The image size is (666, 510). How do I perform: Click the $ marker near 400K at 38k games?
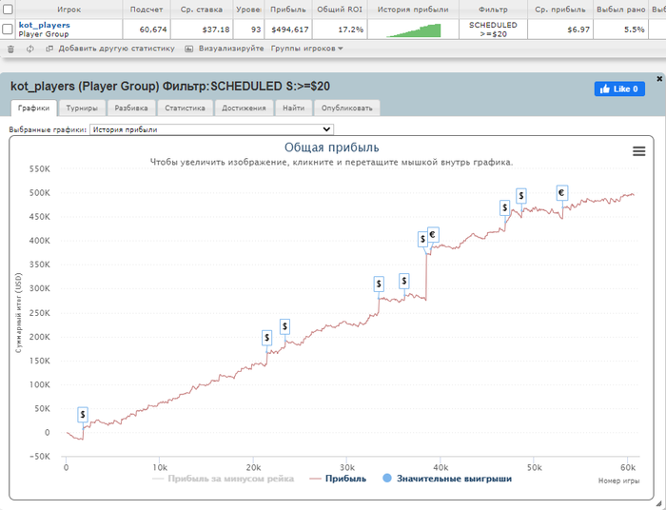coord(422,240)
